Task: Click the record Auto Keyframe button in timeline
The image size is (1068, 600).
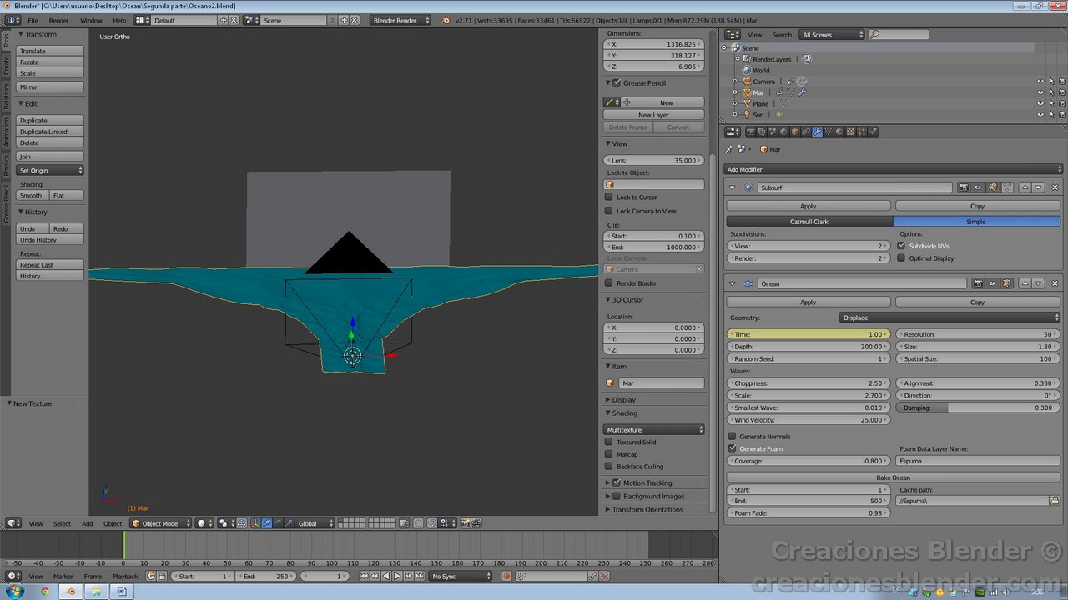Action: tap(506, 576)
